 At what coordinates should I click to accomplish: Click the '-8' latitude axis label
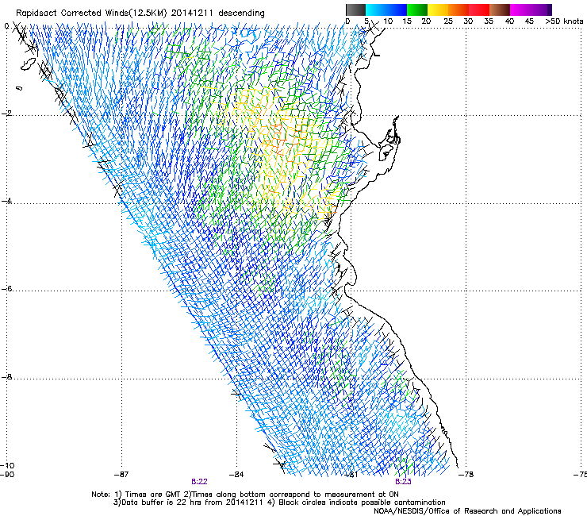click(x=6, y=376)
